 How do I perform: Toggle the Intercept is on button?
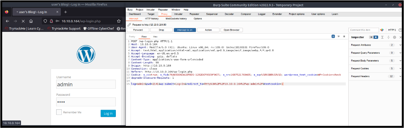pos(185,30)
